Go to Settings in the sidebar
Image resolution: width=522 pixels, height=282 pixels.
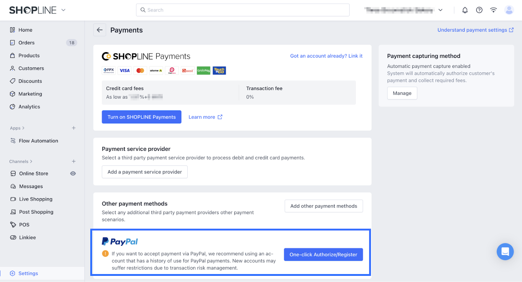pos(28,274)
